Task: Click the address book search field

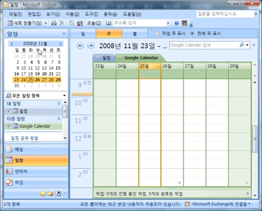Action: pos(140,23)
